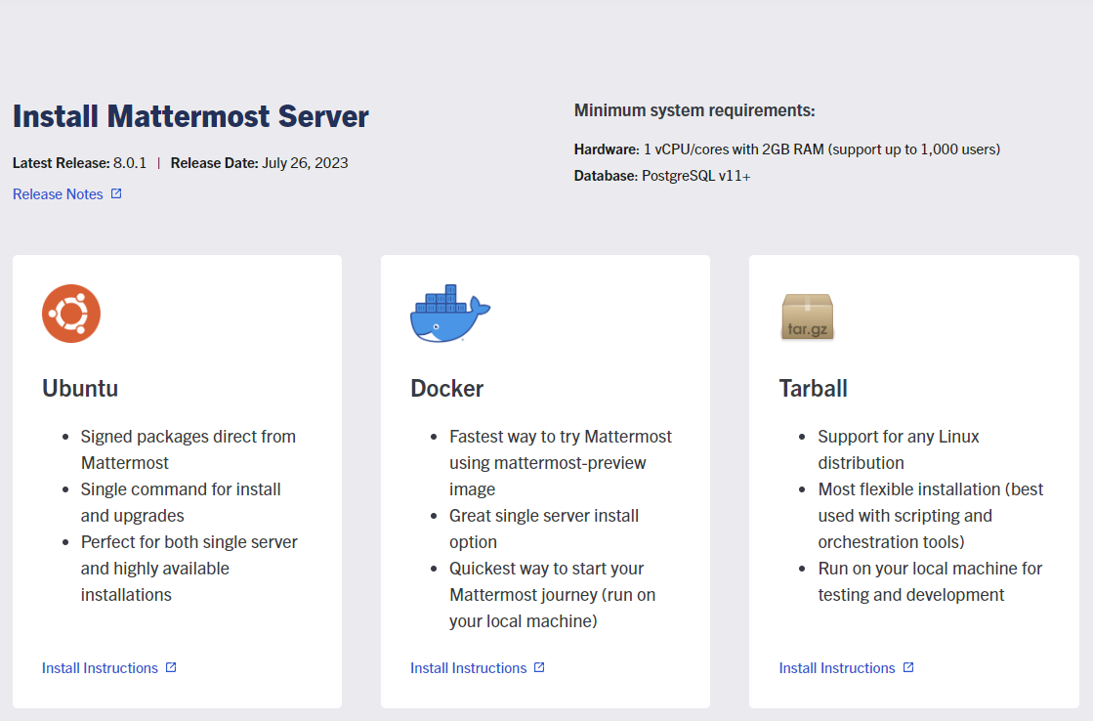The image size is (1093, 721).
Task: Click 'Fastest way to try Mattermost' bullet
Action: 561,463
